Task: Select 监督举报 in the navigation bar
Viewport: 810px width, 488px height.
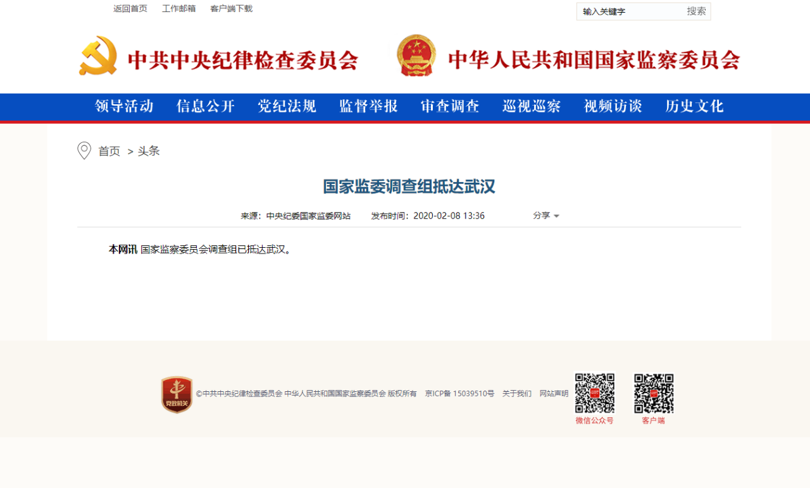Action: point(368,106)
